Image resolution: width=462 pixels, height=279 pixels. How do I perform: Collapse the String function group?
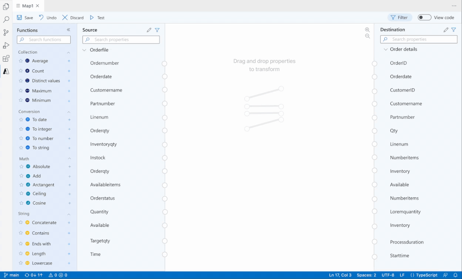pos(68,214)
